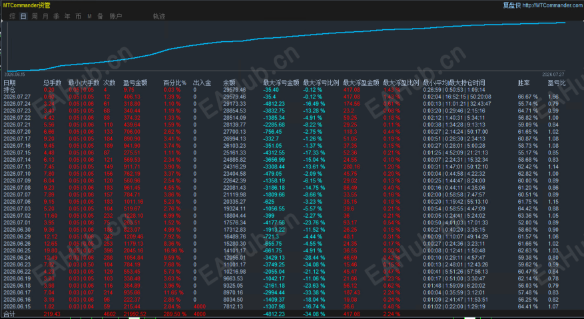Select the 2026.07.02 date row
Image resolution: width=584 pixels, height=319 pixels.
click(17, 215)
